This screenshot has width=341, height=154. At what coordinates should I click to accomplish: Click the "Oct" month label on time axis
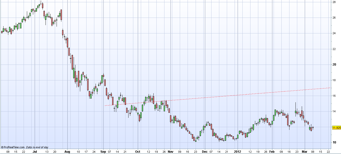[138, 152]
